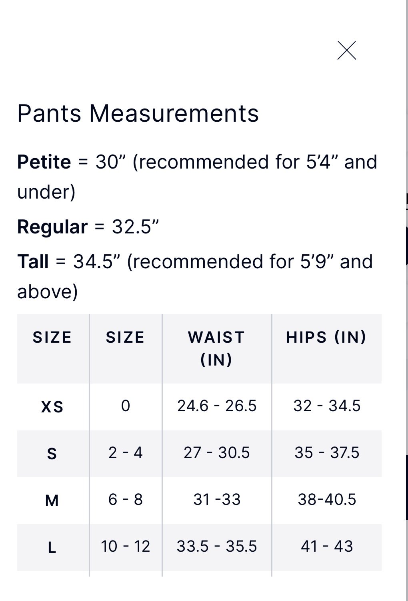The height and width of the screenshot is (601, 408).
Task: Click the 24.6 - 26.5 waist cell
Action: click(x=217, y=406)
